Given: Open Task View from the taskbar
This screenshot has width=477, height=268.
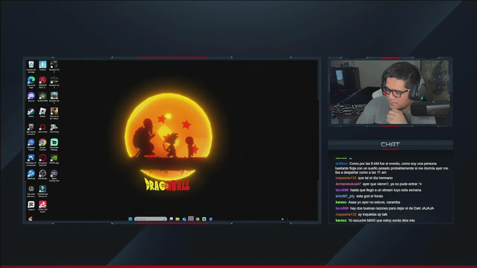Looking at the screenshot, I should pos(171,219).
